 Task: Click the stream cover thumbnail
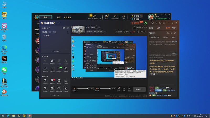78,29
